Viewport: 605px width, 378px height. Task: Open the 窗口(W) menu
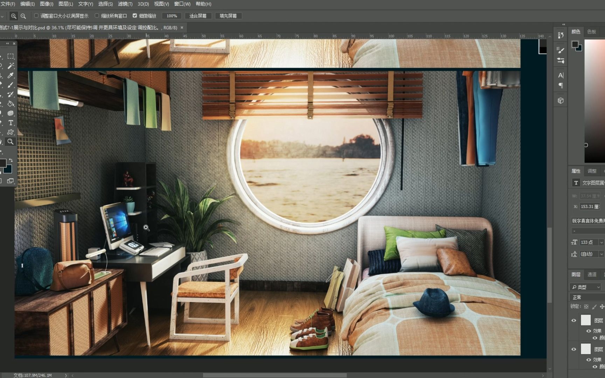click(182, 4)
